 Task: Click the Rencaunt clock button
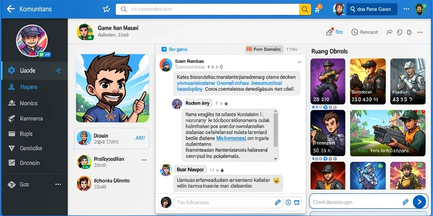pos(364,32)
